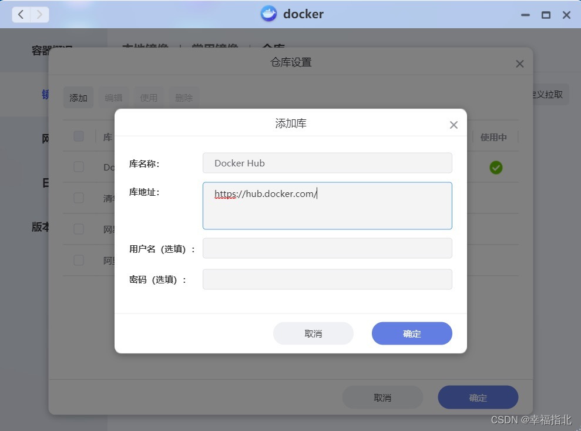Tick the select-all checkbox in table header

click(79, 136)
